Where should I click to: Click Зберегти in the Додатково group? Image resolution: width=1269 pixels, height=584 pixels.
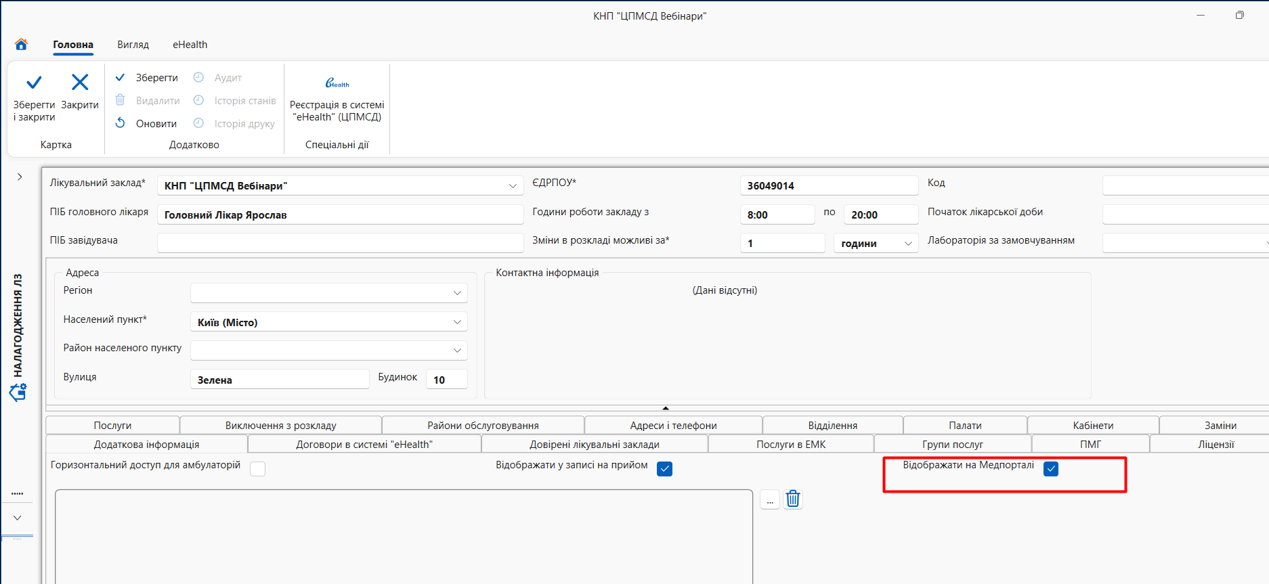coord(147,78)
